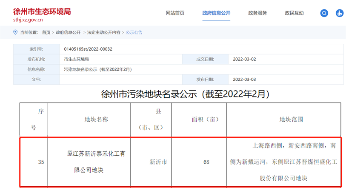Viewport: 349px width, 188px height.
Task: Click the 地块范围 column header
Action: pos(283,120)
